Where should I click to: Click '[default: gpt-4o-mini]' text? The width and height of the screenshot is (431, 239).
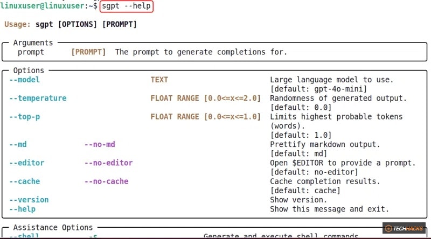(318, 89)
